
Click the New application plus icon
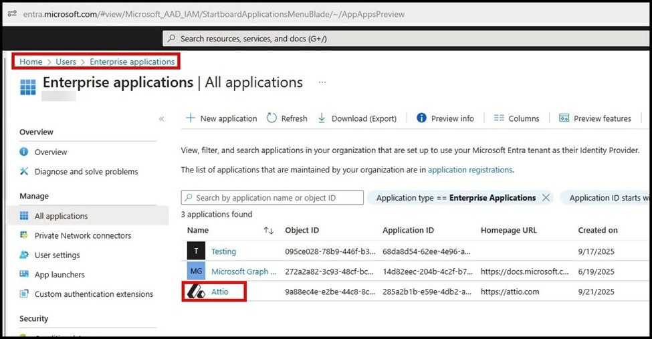(191, 118)
